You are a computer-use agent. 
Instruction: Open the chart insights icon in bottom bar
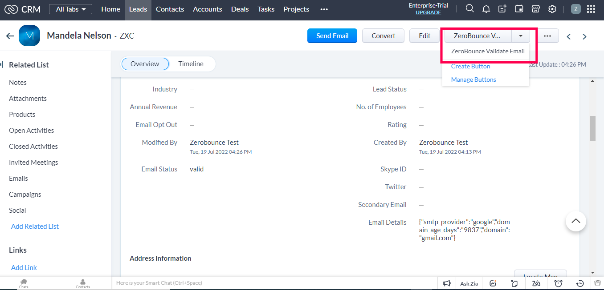tap(493, 283)
